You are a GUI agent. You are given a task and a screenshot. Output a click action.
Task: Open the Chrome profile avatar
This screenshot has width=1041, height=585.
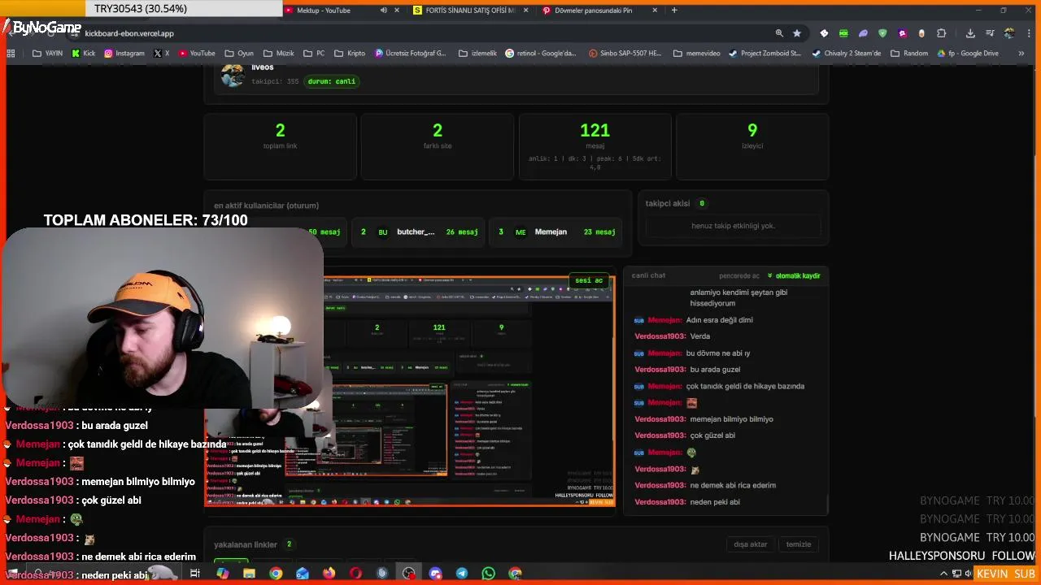(1009, 33)
